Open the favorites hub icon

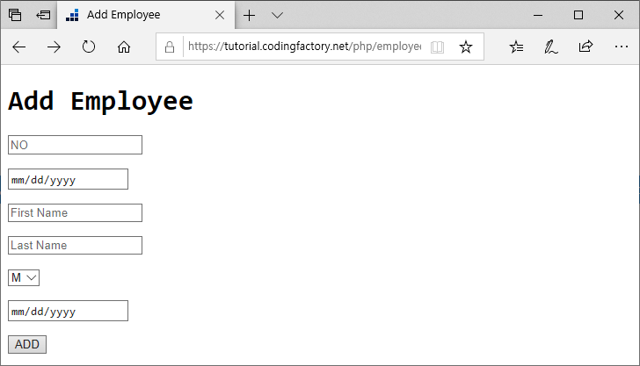click(x=516, y=47)
